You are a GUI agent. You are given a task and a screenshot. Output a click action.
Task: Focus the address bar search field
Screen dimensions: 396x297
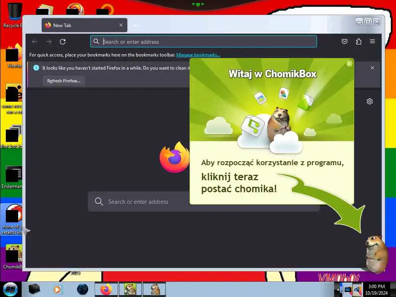(x=203, y=42)
